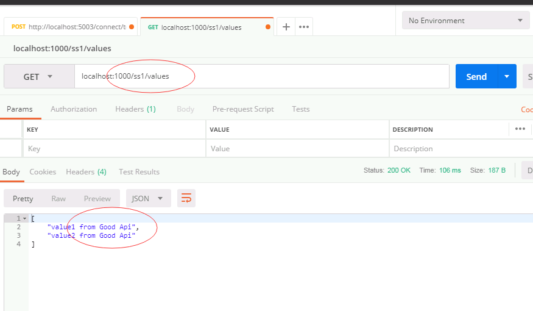The height and width of the screenshot is (311, 533).
Task: Click request title localhost:1000/ss1/values
Action: pos(62,48)
